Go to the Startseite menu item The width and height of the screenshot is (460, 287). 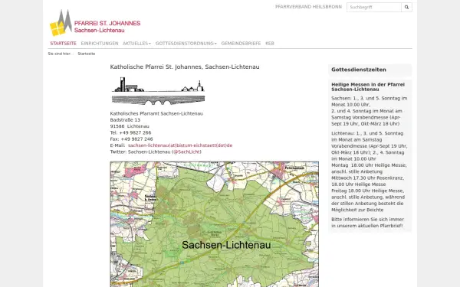pyautogui.click(x=63, y=44)
